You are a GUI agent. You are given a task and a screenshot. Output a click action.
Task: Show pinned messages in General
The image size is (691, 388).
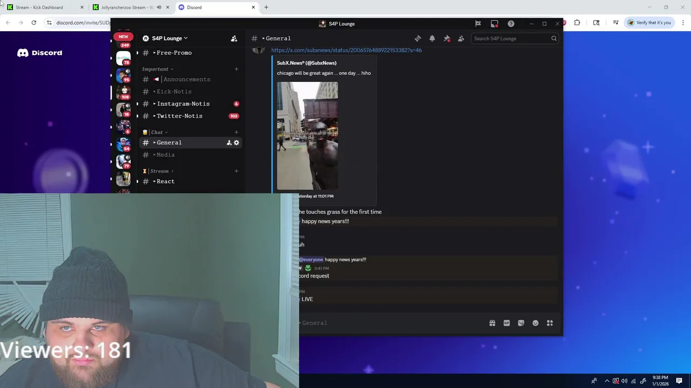446,38
